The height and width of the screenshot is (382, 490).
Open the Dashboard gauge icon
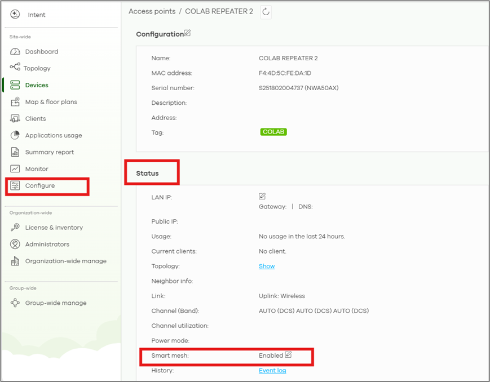(x=15, y=51)
